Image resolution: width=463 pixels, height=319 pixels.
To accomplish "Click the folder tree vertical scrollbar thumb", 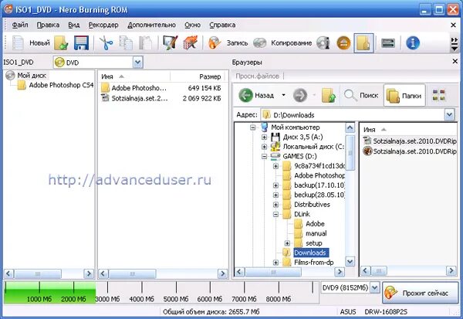I will [x=350, y=153].
